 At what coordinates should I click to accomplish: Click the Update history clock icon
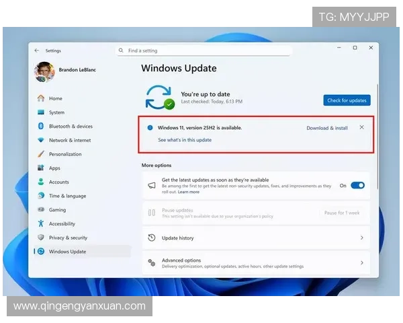[152, 238]
